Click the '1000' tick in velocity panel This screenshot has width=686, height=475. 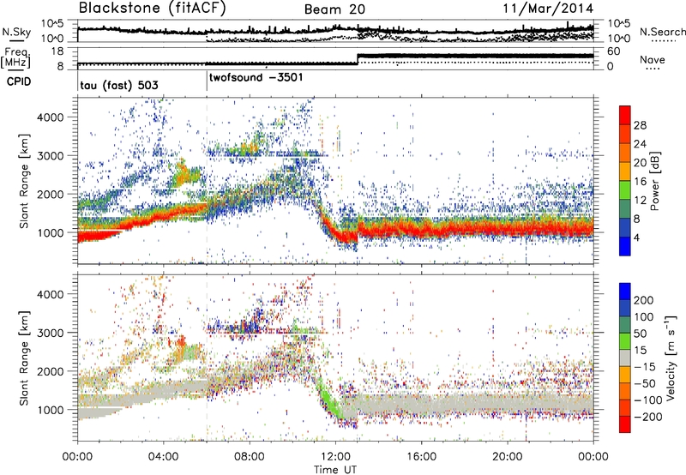tap(50, 410)
